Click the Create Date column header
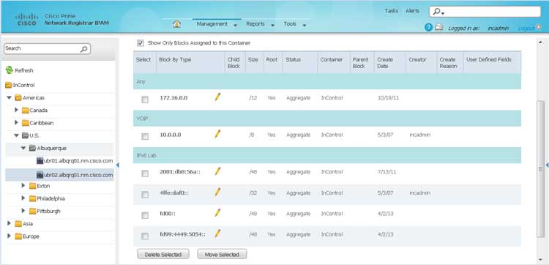 pos(385,63)
